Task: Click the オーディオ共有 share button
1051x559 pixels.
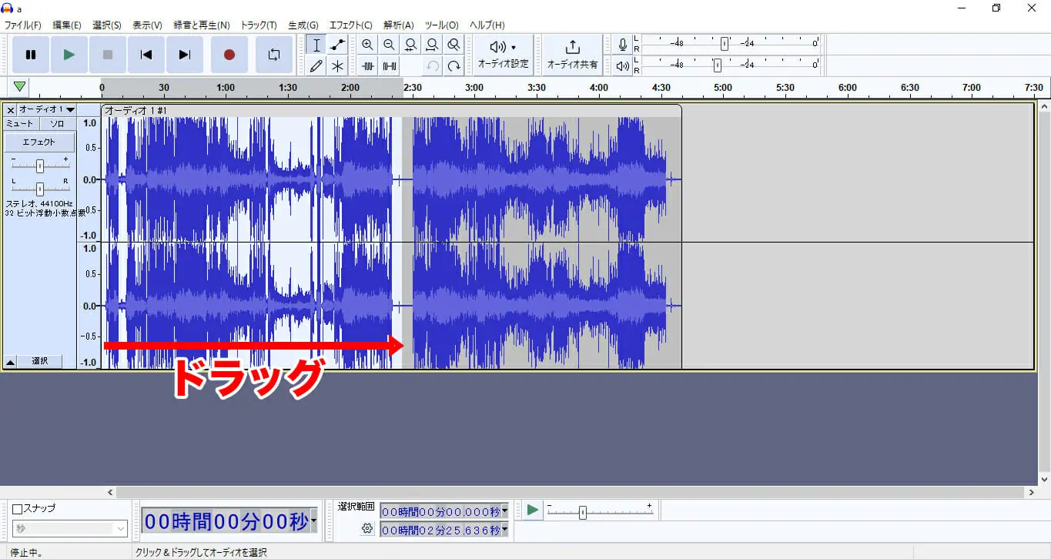Action: tap(572, 55)
